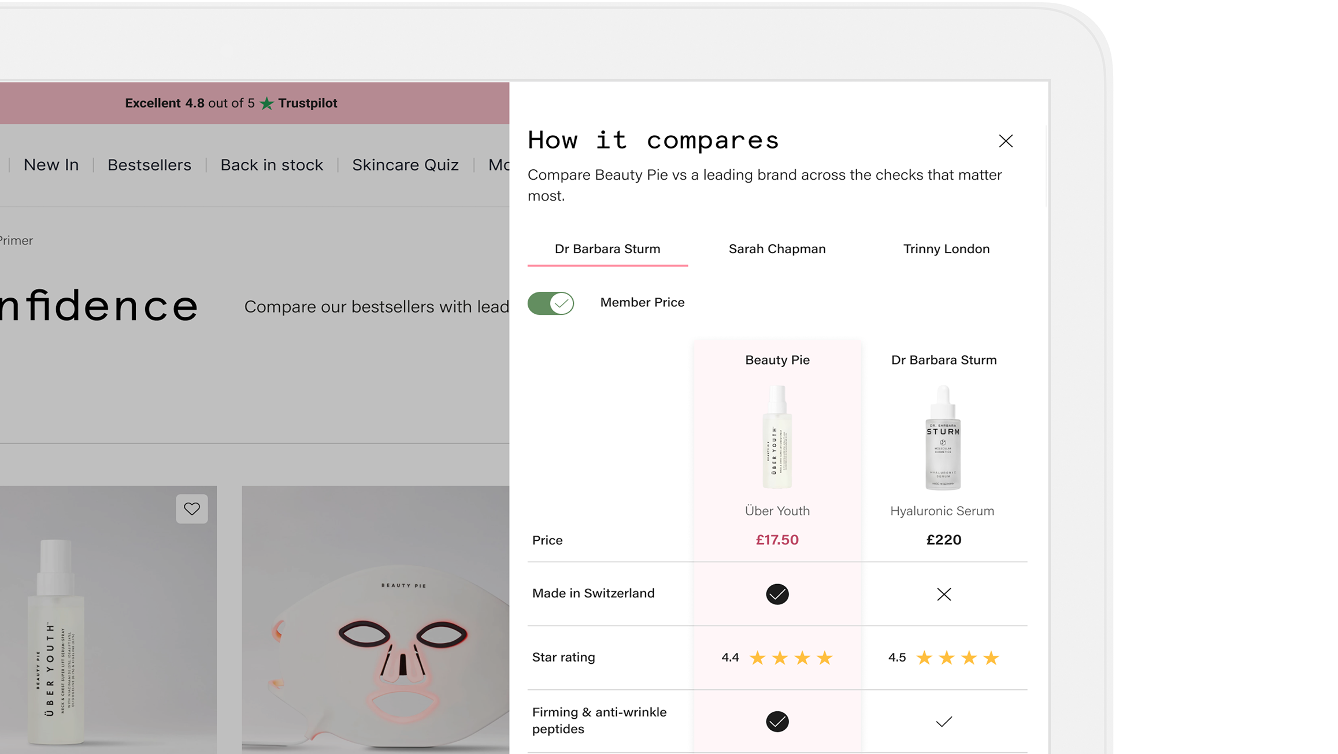1338x754 pixels.
Task: Click Dr Barbara Sturm 4.5 star rating
Action: 944,658
